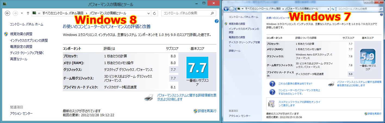385x123 pixels.
Task: Click 評価を再実行 link in Windows 8
Action: [x=207, y=111]
